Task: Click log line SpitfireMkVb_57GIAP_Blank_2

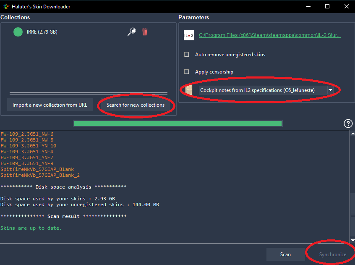Action: tap(40, 175)
